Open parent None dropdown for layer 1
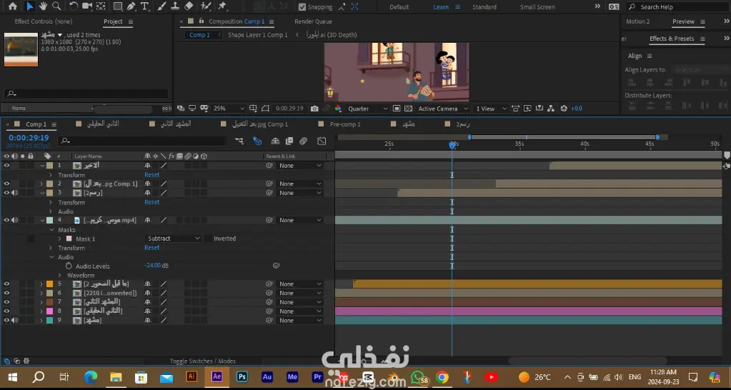731x390 pixels. [300, 166]
